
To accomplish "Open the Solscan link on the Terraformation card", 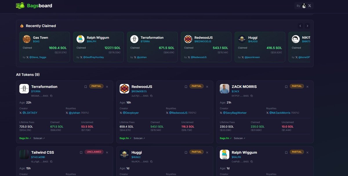I will (39, 138).
